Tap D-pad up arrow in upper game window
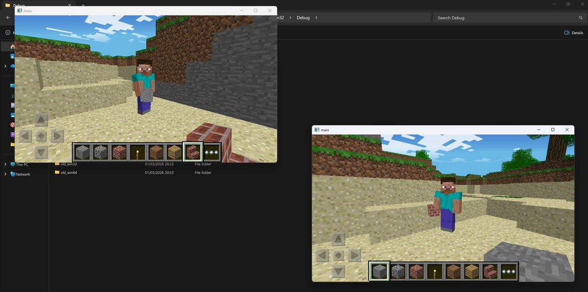 pyautogui.click(x=42, y=120)
